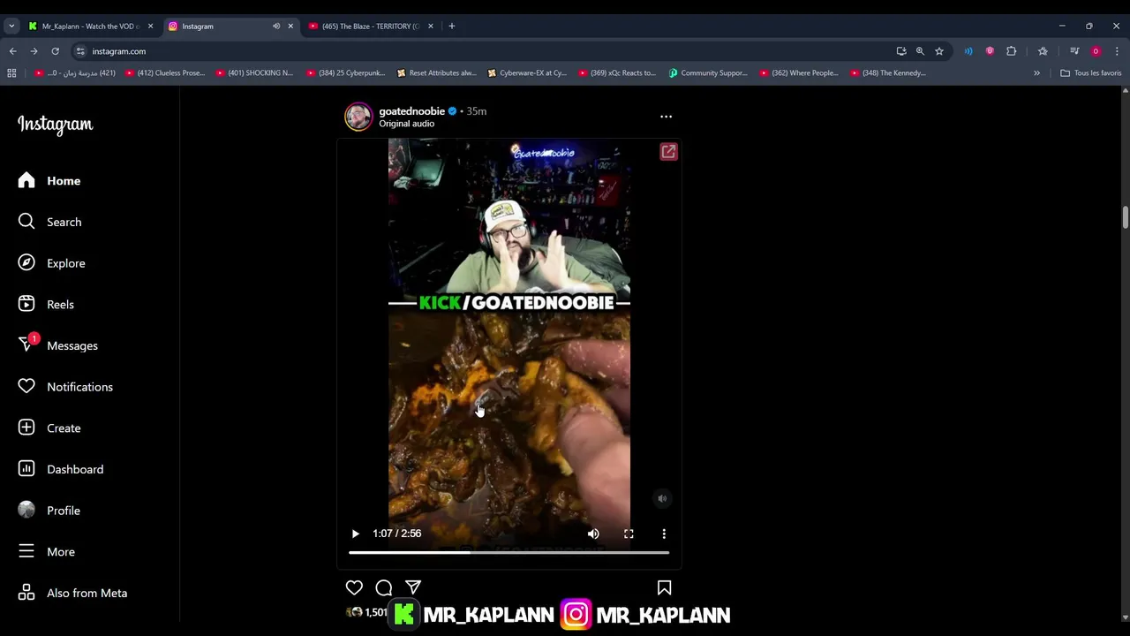This screenshot has width=1130, height=636.
Task: Open Cyberware-EX bookmark
Action: click(527, 73)
